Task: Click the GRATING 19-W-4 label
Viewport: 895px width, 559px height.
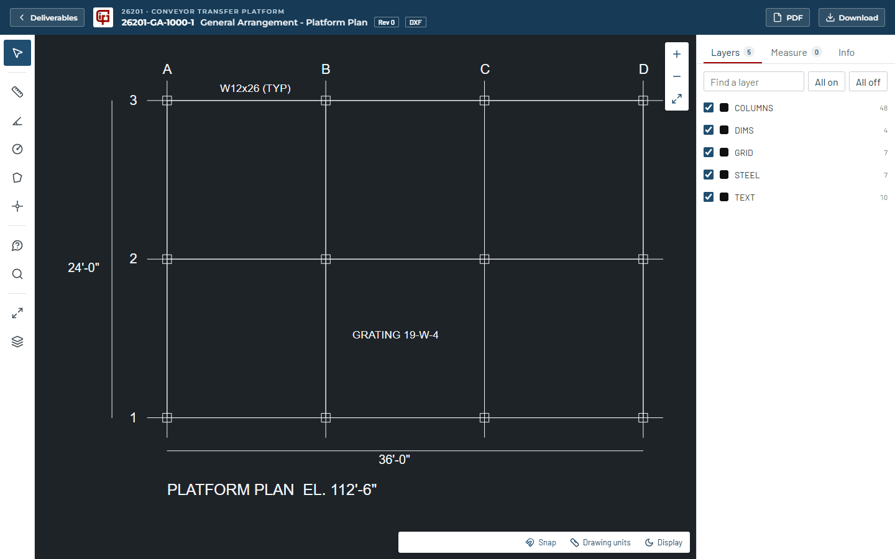Action: [x=395, y=335]
